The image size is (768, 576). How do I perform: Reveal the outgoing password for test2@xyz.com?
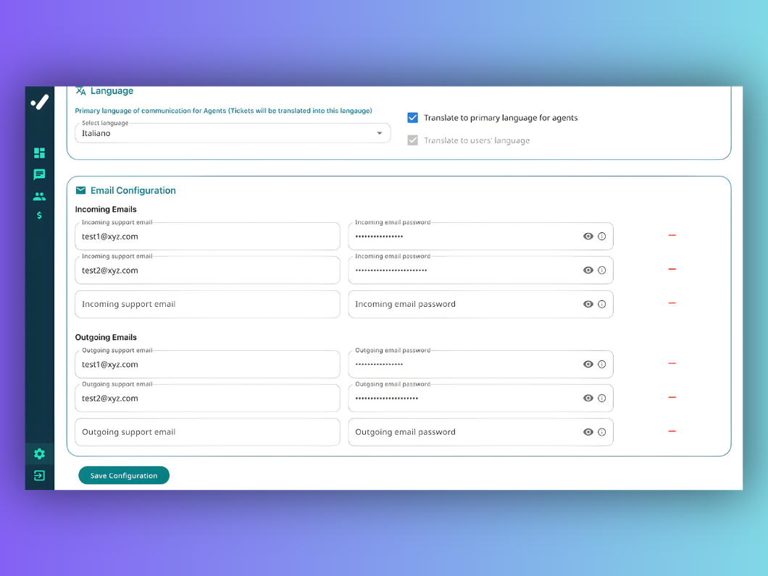coord(588,398)
